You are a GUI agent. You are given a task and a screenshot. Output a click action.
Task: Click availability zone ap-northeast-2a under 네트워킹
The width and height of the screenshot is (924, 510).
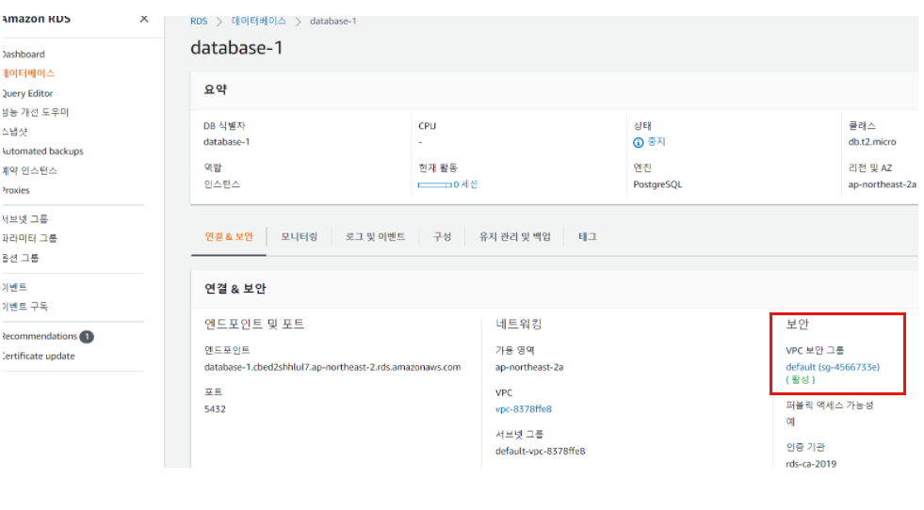[x=529, y=367]
